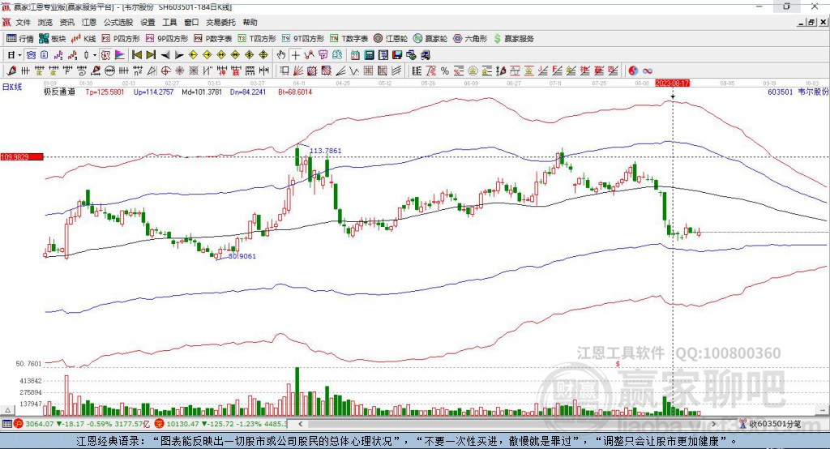Open the 工具 menu
830x449 pixels.
[169, 22]
